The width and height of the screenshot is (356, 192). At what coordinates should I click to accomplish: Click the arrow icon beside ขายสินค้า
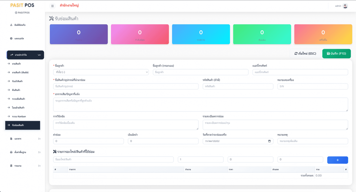9,64
